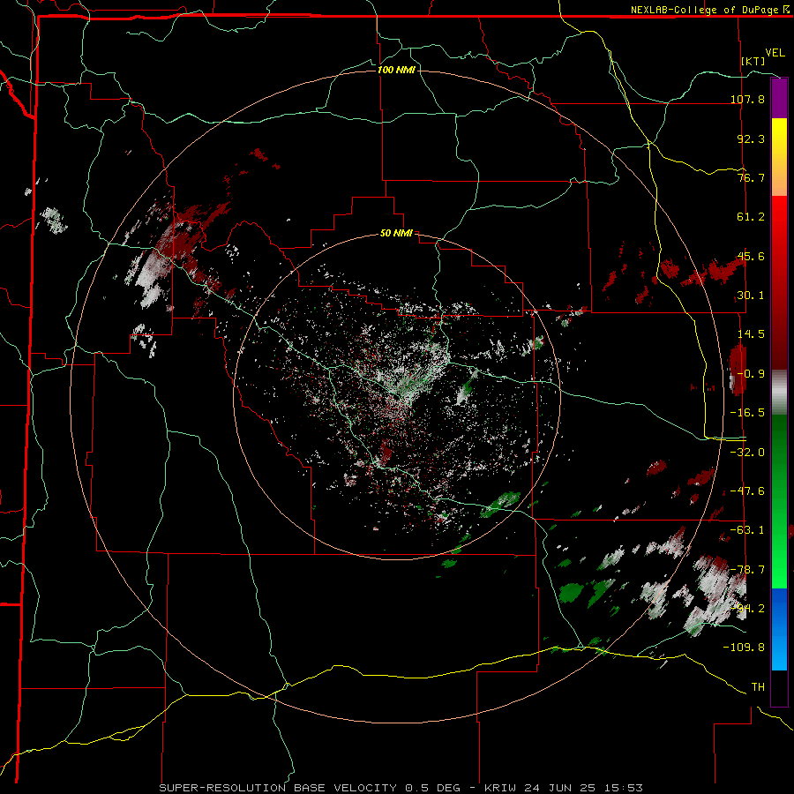
Task: Select the 76.7 scale value
Action: coord(751,177)
